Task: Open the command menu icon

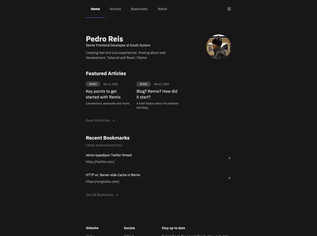Action: point(229,9)
